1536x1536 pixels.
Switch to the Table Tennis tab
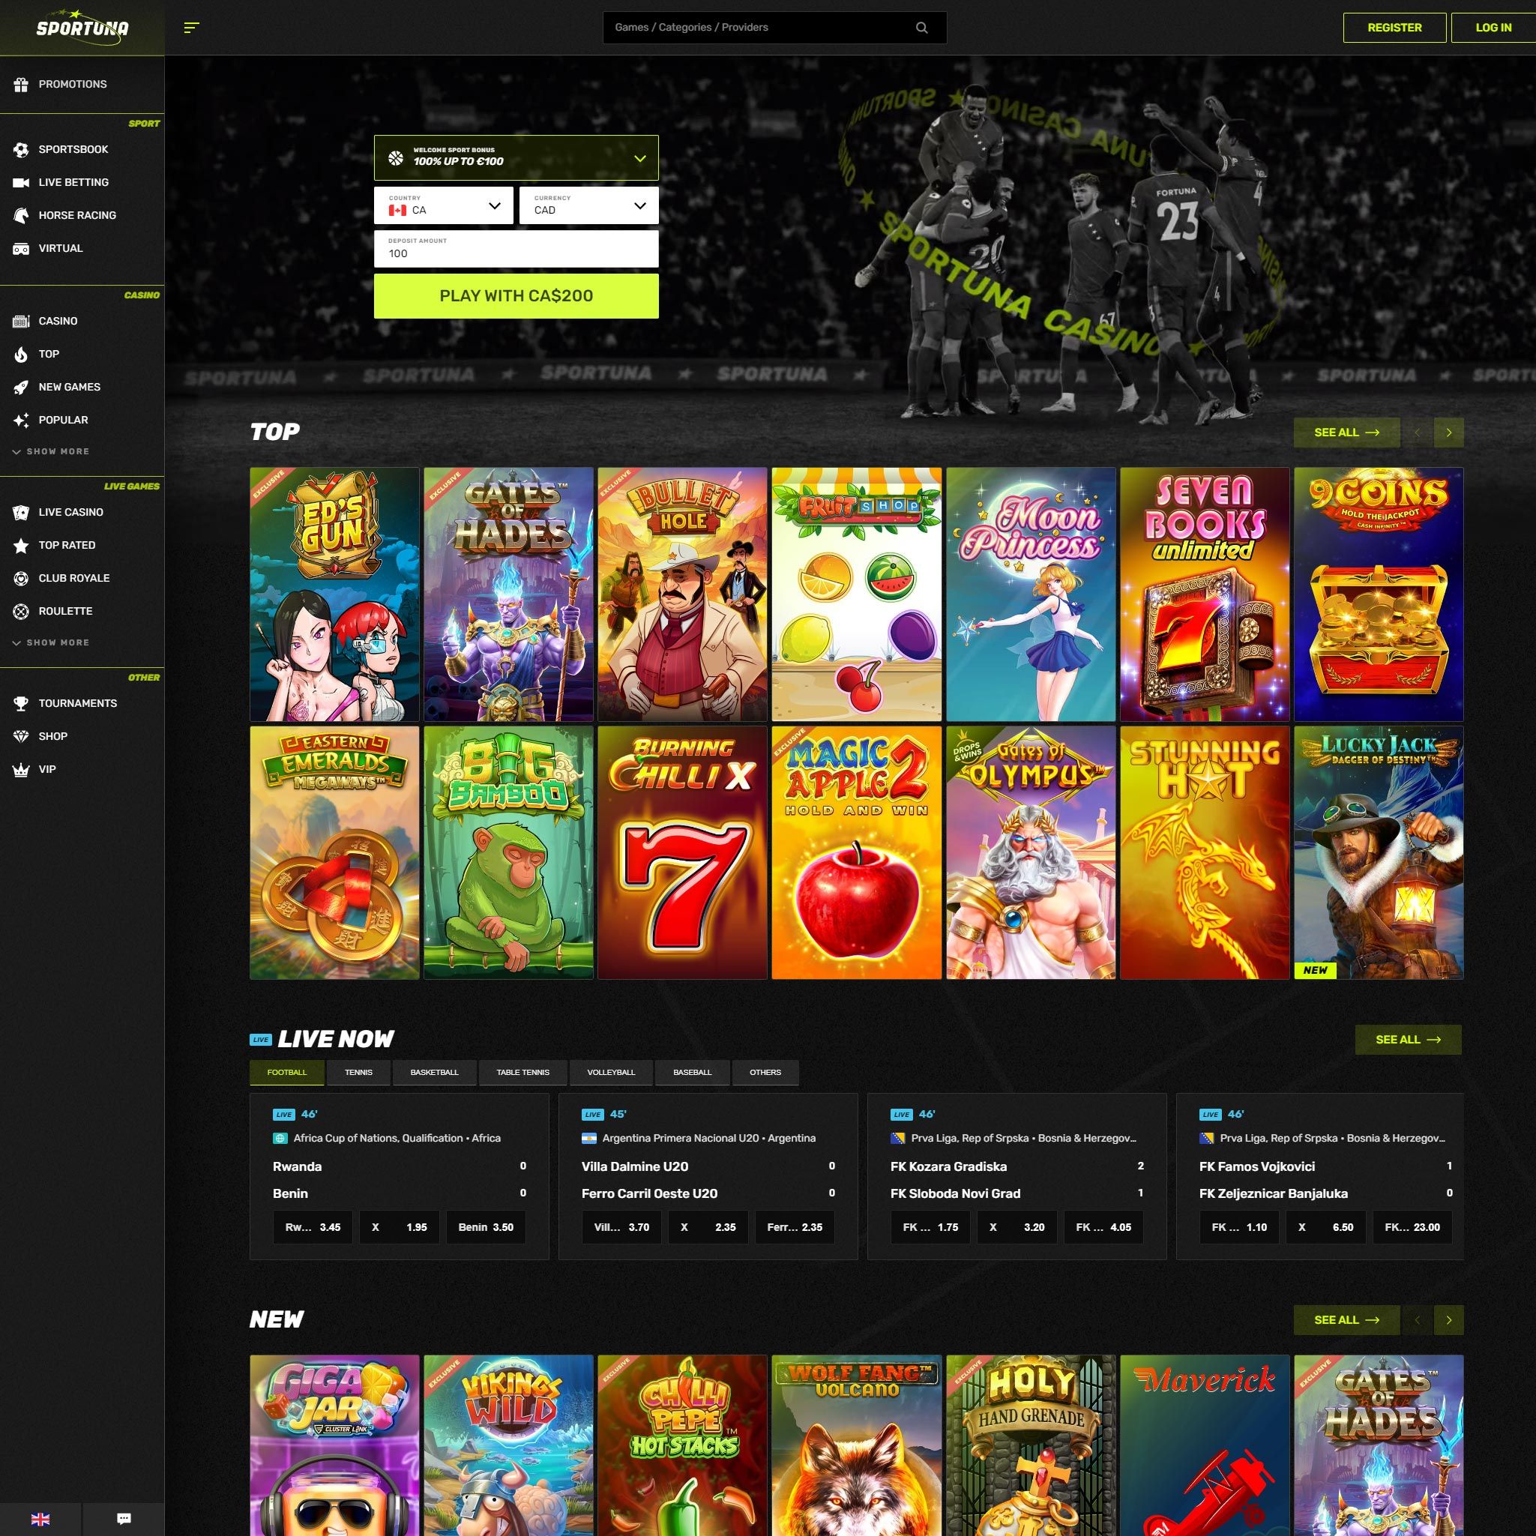tap(523, 1073)
